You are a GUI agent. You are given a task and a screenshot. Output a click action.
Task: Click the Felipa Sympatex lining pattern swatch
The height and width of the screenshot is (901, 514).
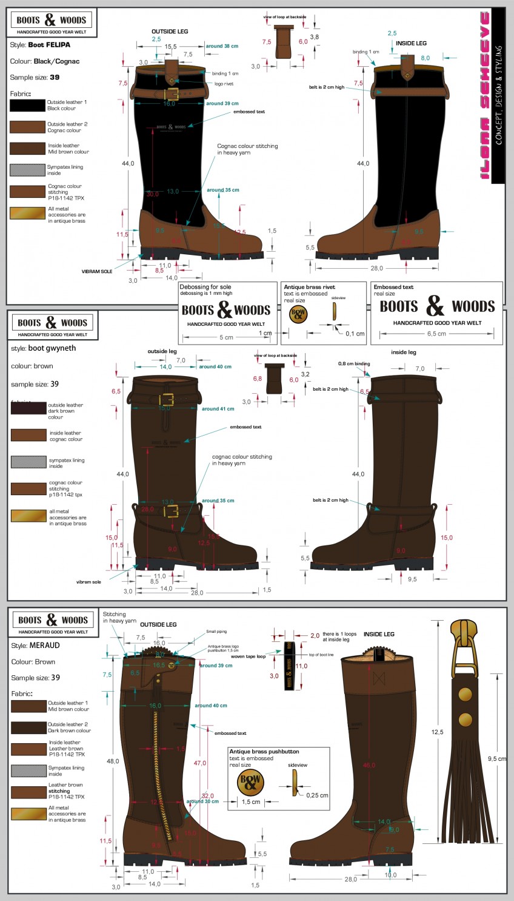(x=27, y=170)
